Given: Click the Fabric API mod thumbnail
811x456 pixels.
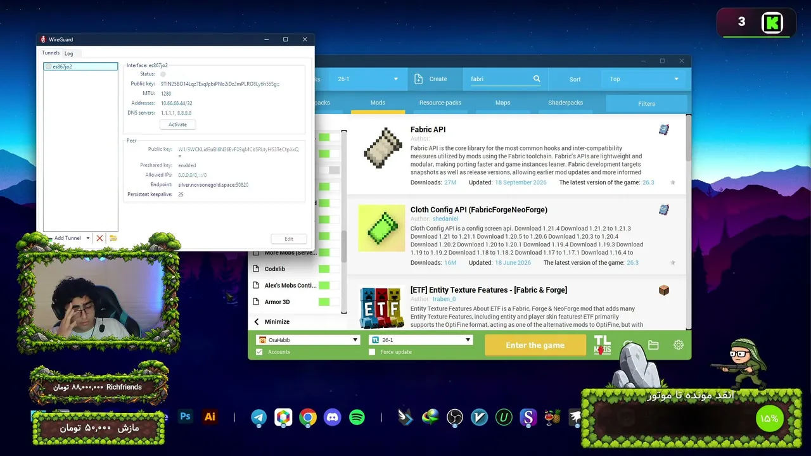Looking at the screenshot, I should pyautogui.click(x=382, y=148).
